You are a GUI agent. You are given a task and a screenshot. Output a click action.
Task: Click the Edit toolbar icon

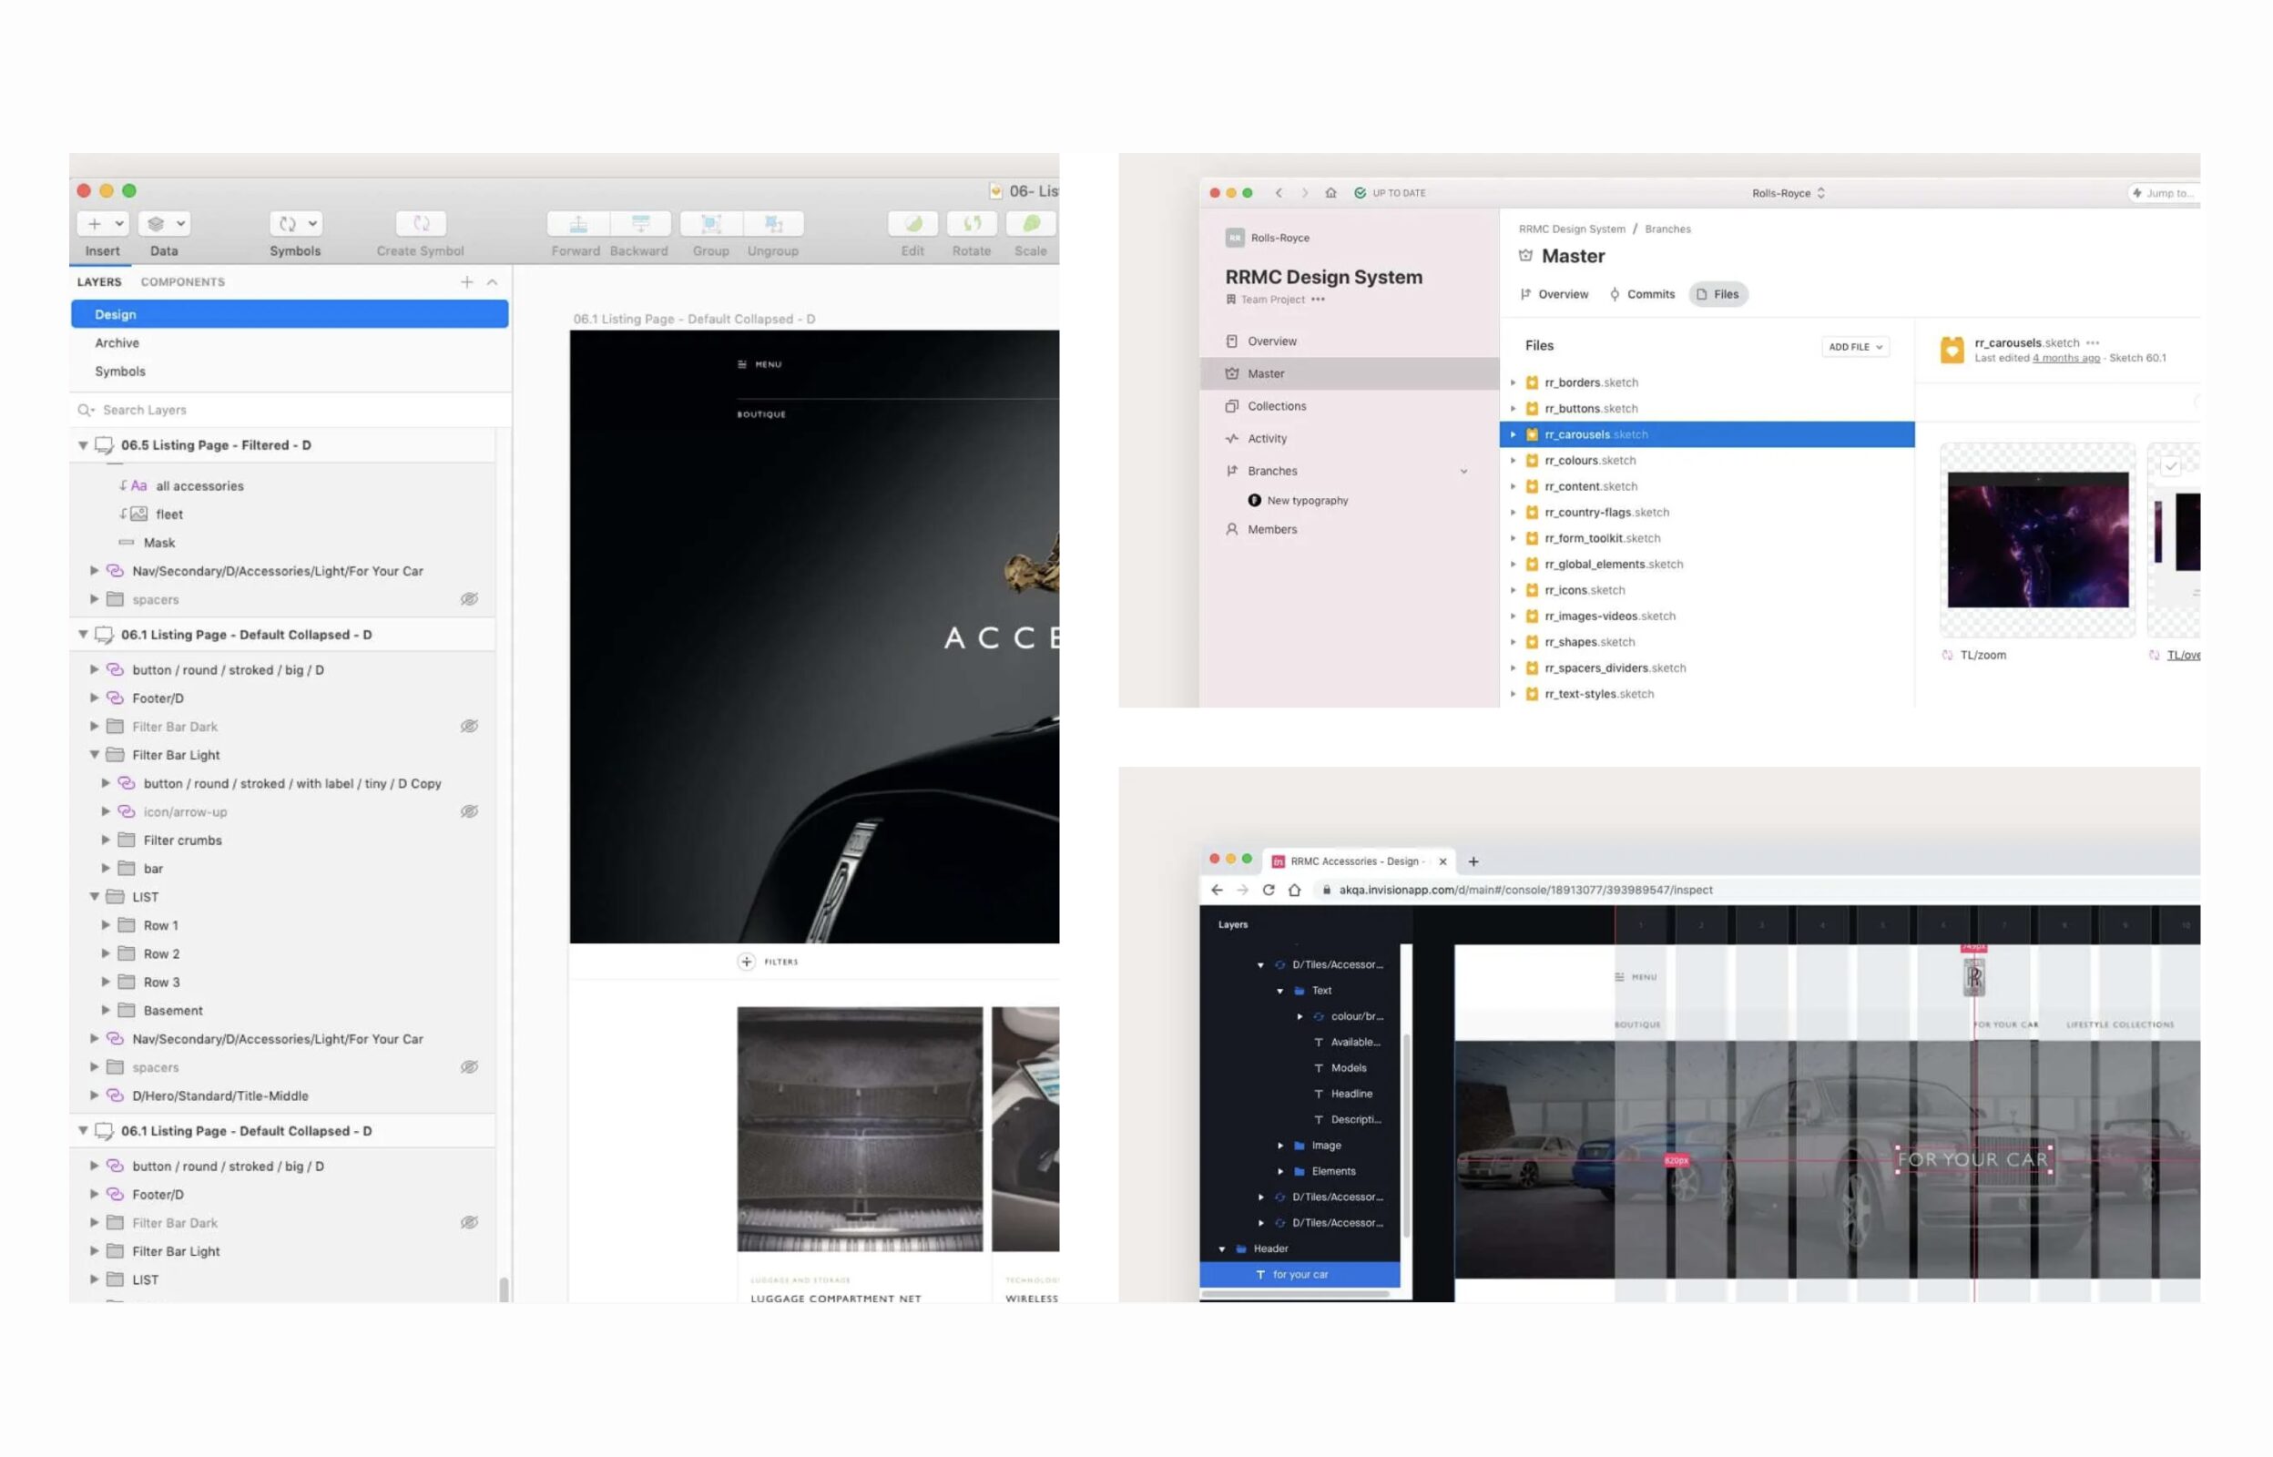(912, 223)
